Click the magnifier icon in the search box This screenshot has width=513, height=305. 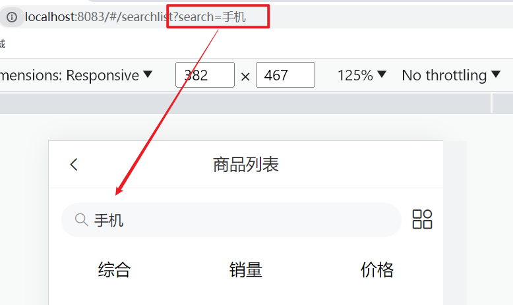[x=81, y=219]
